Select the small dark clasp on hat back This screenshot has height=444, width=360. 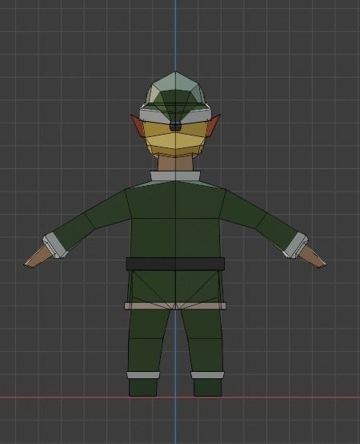pyautogui.click(x=175, y=126)
